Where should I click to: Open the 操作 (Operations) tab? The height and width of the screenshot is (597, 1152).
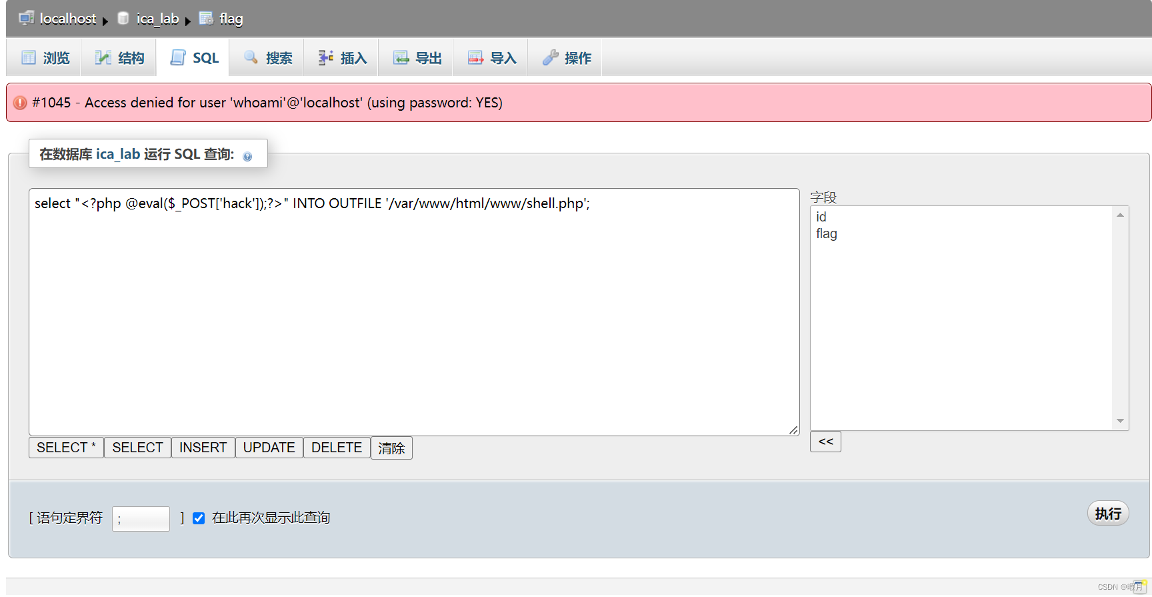tap(565, 58)
